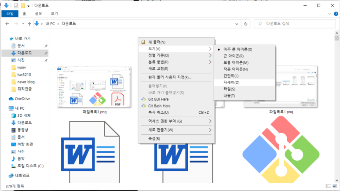The width and height of the screenshot is (340, 191).
Task: Go forward with the right arrow button
Action: pyautogui.click(x=16, y=24)
